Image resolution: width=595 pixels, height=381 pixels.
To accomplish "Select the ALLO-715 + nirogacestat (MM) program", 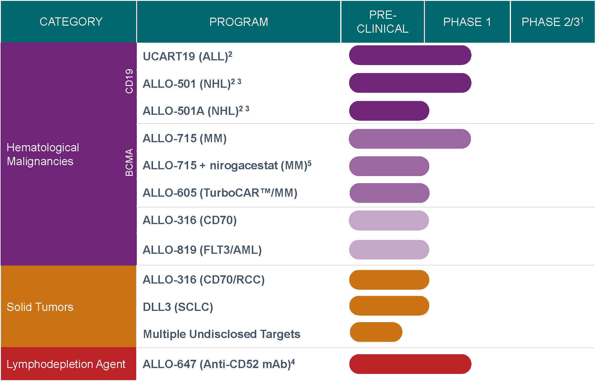I will pos(227,165).
